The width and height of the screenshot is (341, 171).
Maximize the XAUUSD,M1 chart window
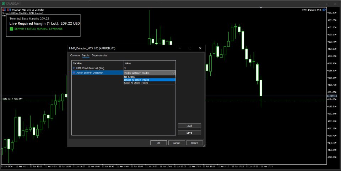coord(327,4)
